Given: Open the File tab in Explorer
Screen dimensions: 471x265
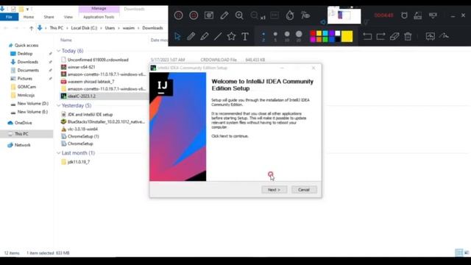Looking at the screenshot, I should pyautogui.click(x=9, y=17).
